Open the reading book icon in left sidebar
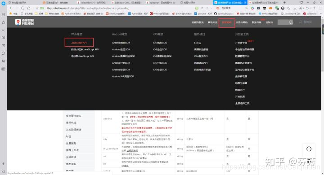This screenshot has width=324, height=175. pyautogui.click(x=3, y=38)
